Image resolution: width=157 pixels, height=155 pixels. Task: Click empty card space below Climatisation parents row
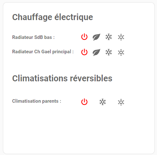click(79, 128)
